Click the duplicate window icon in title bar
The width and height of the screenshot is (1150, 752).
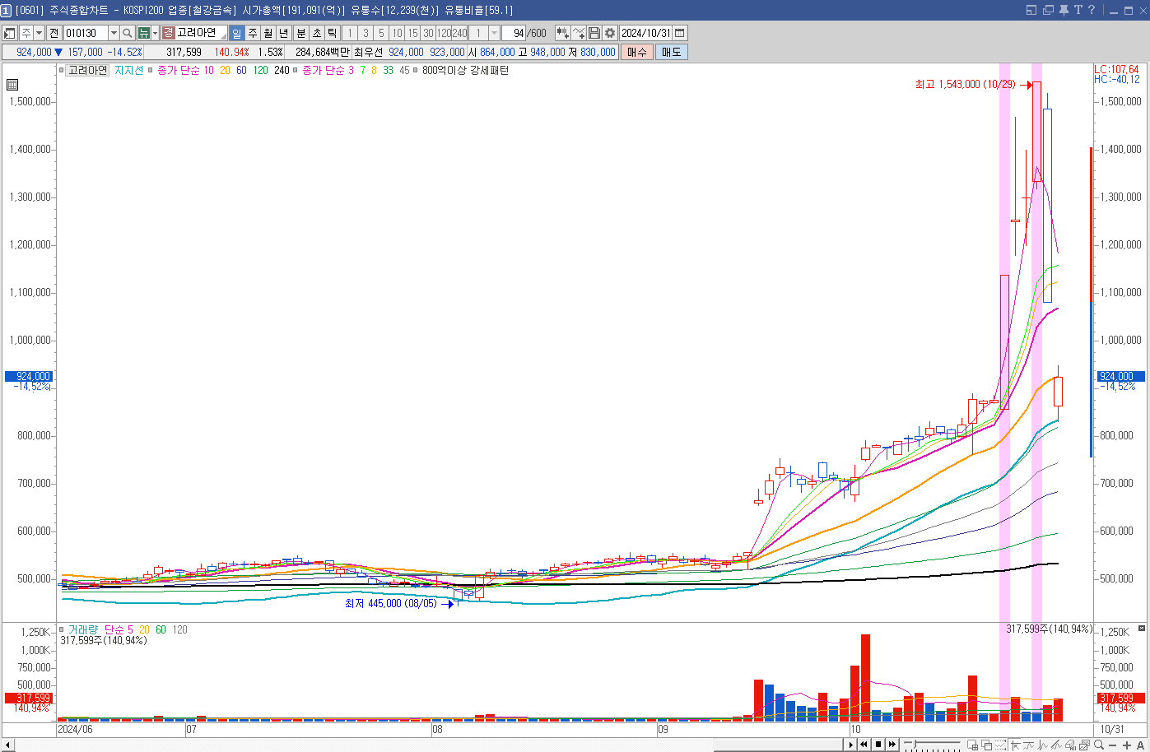[x=1048, y=10]
